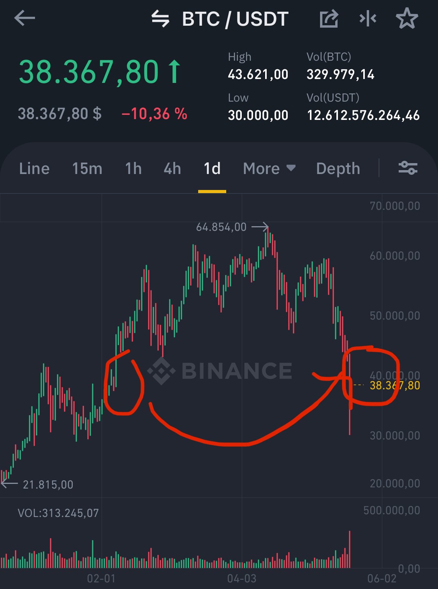Image resolution: width=438 pixels, height=589 pixels.
Task: Expand the More timeframes dropdown
Action: click(x=269, y=169)
